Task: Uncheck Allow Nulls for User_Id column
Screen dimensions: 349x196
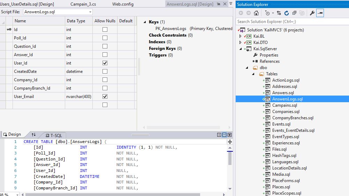Action: 105,63
